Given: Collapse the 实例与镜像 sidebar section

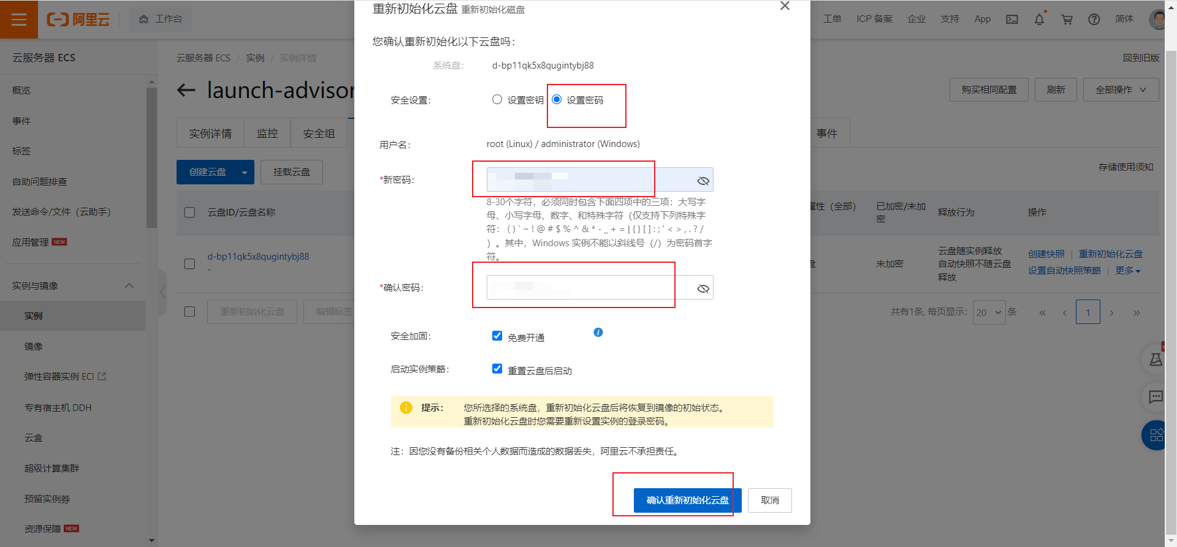Looking at the screenshot, I should pyautogui.click(x=129, y=286).
